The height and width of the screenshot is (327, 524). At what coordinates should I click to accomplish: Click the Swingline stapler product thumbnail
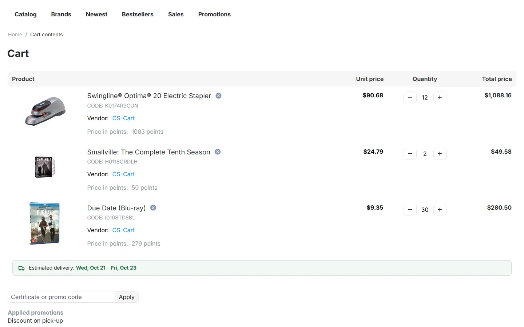(x=45, y=111)
